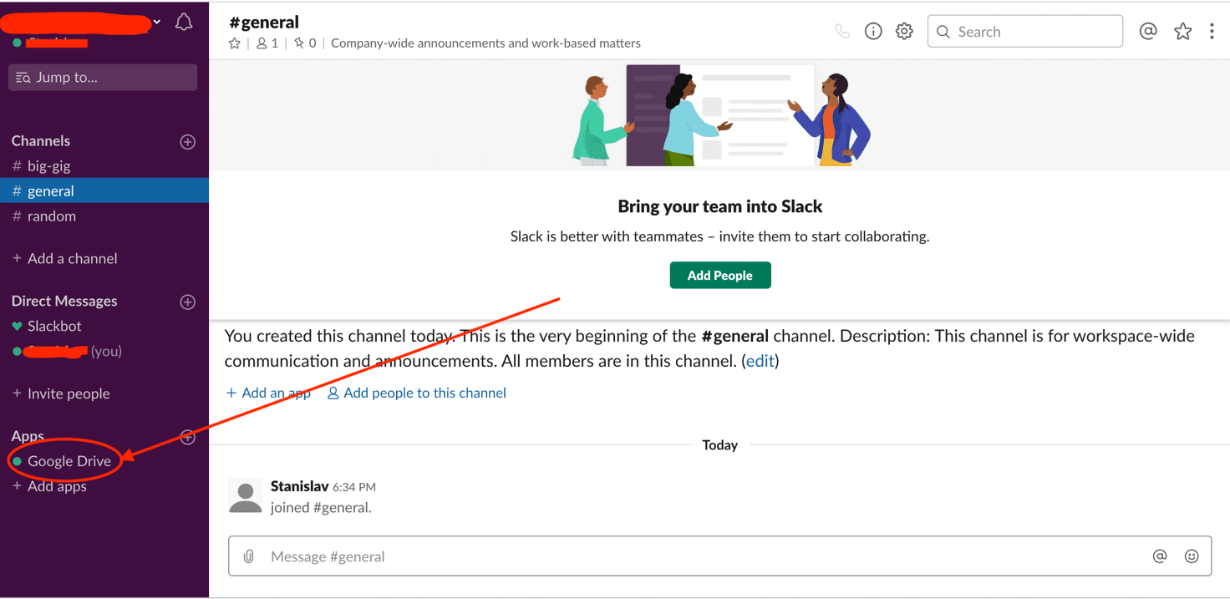
Task: Open the random channel
Action: point(52,216)
